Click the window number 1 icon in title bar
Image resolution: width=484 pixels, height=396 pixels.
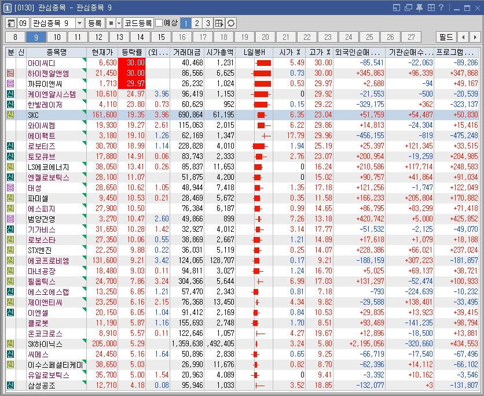(7, 8)
